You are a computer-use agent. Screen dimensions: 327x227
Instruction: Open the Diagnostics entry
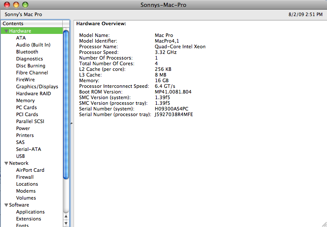click(x=30, y=59)
